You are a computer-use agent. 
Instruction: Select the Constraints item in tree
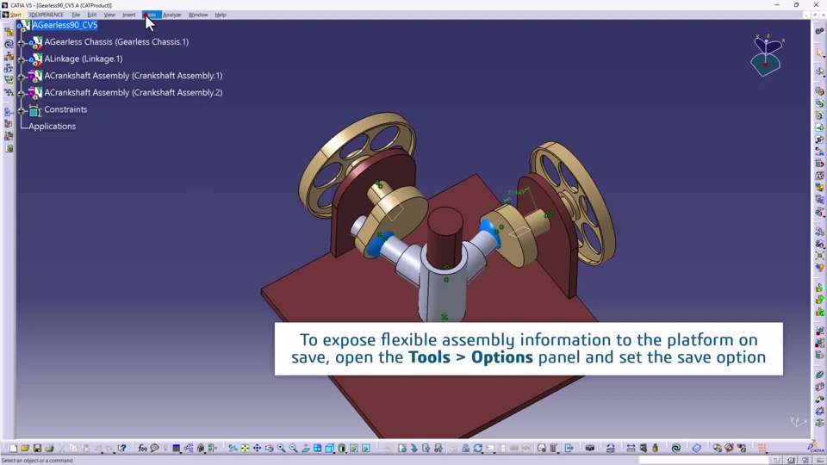coord(65,109)
